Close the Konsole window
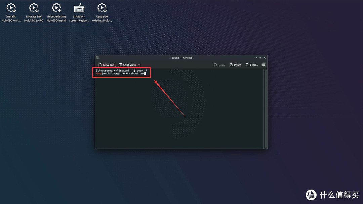 pyautogui.click(x=265, y=58)
